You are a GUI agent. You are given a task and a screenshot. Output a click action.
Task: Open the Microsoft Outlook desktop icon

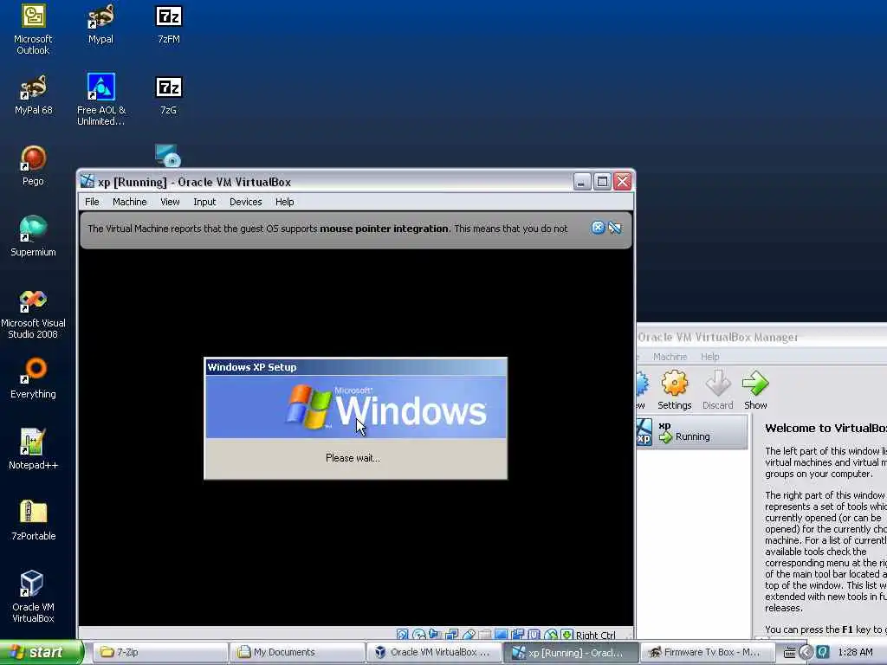coord(33,29)
